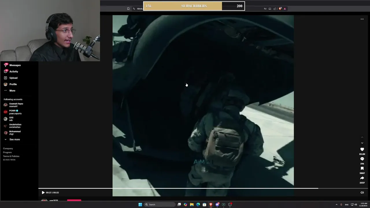Open Brave Shields lion icon

coord(280,9)
